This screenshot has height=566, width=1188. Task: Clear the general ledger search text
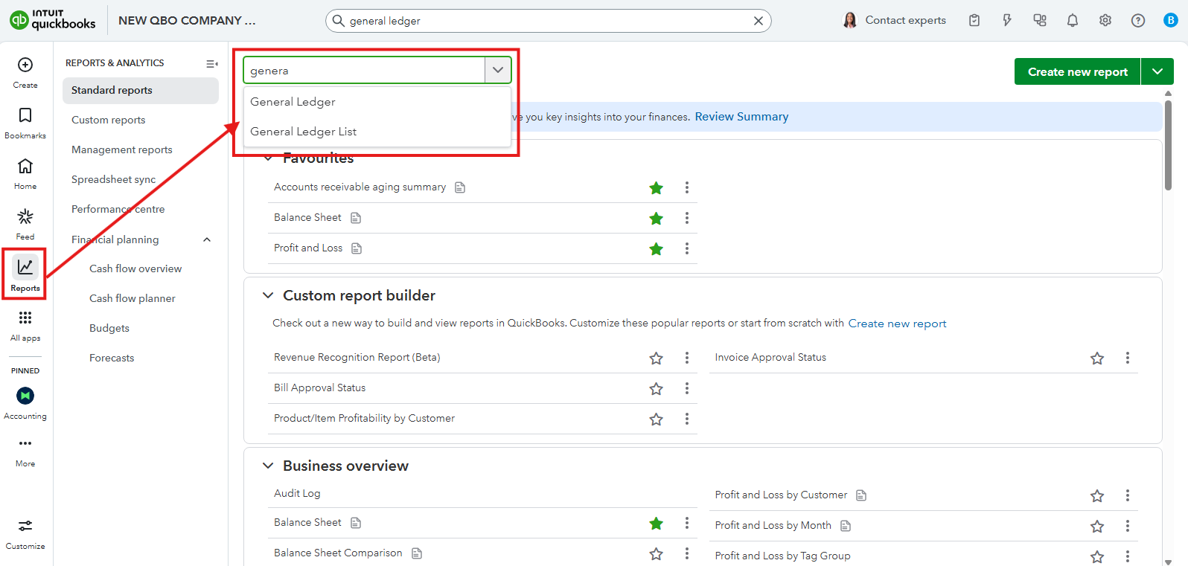[x=758, y=21]
